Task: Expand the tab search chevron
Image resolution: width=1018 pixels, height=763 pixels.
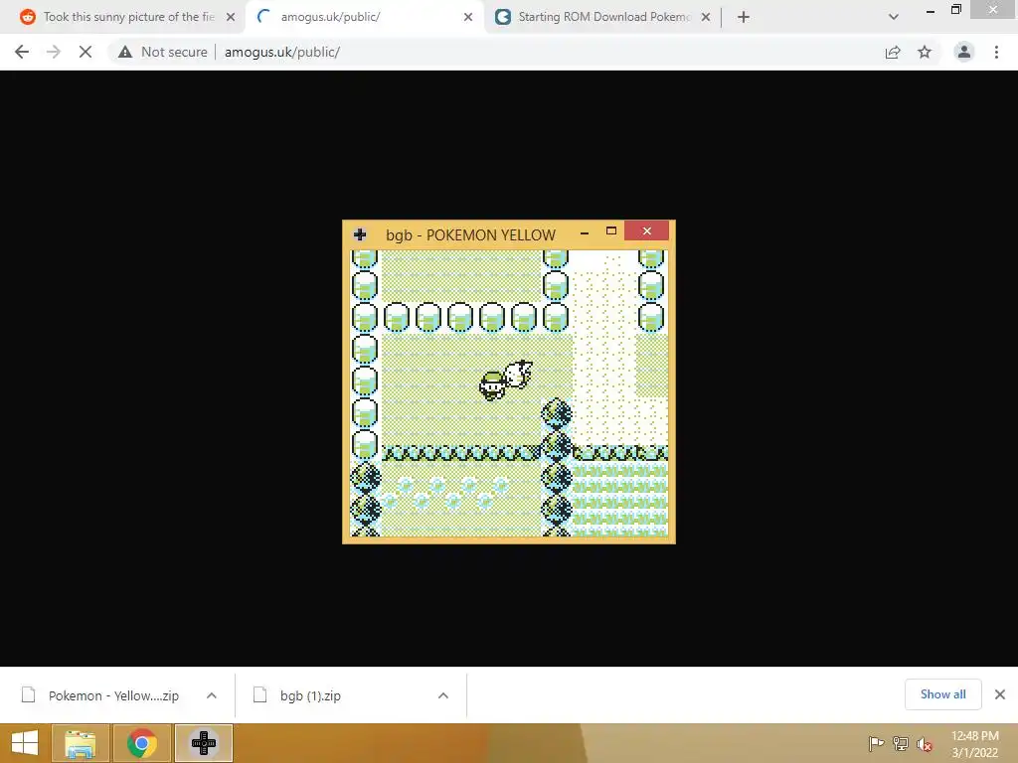Action: pos(894,17)
